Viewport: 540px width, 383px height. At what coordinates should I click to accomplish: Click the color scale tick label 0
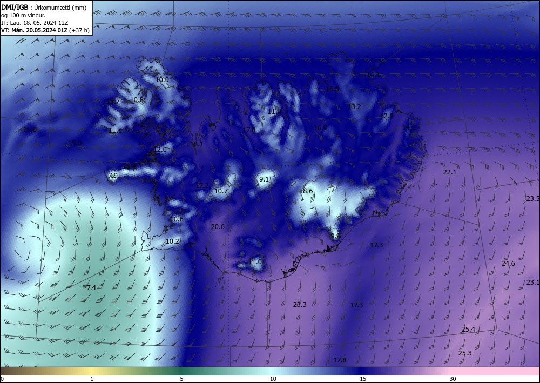pos(2,379)
